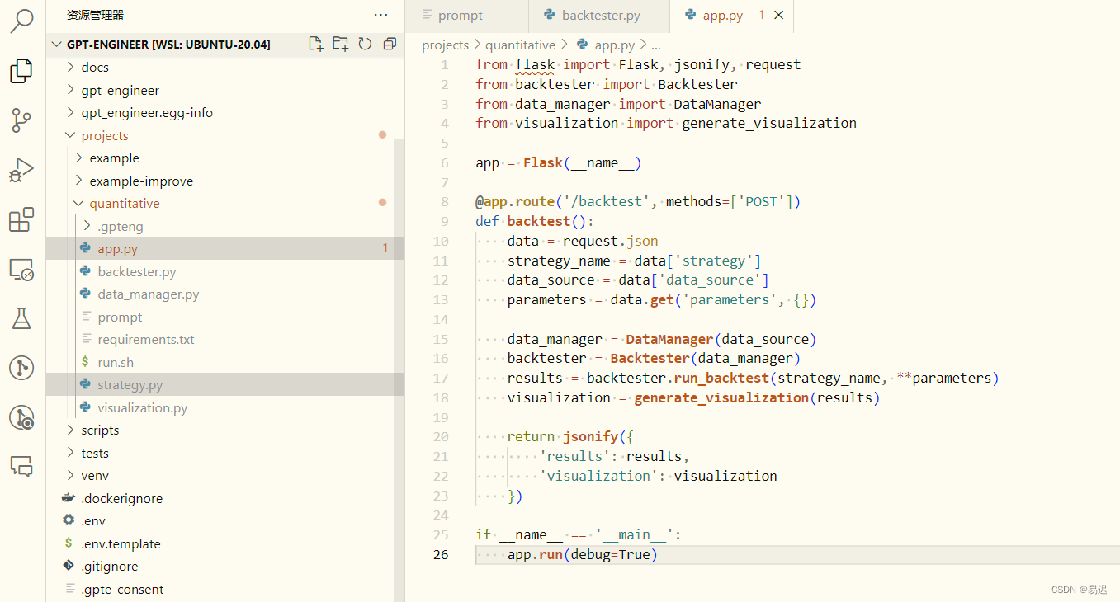Switch to the backtester.py editor tab
Viewport: 1120px width, 602px height.
pos(598,16)
